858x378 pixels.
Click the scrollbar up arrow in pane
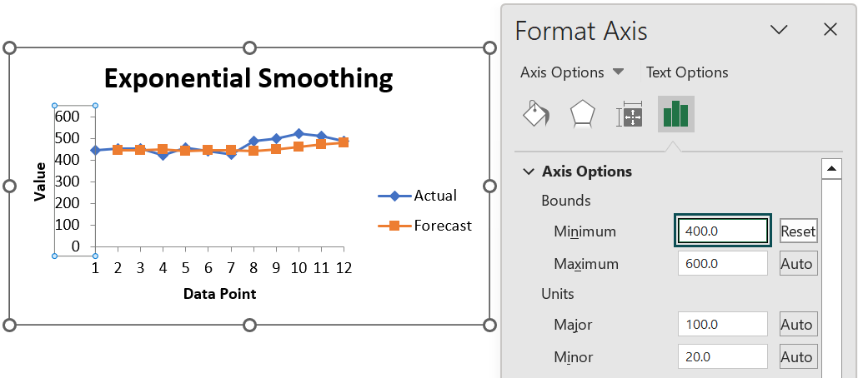(831, 169)
